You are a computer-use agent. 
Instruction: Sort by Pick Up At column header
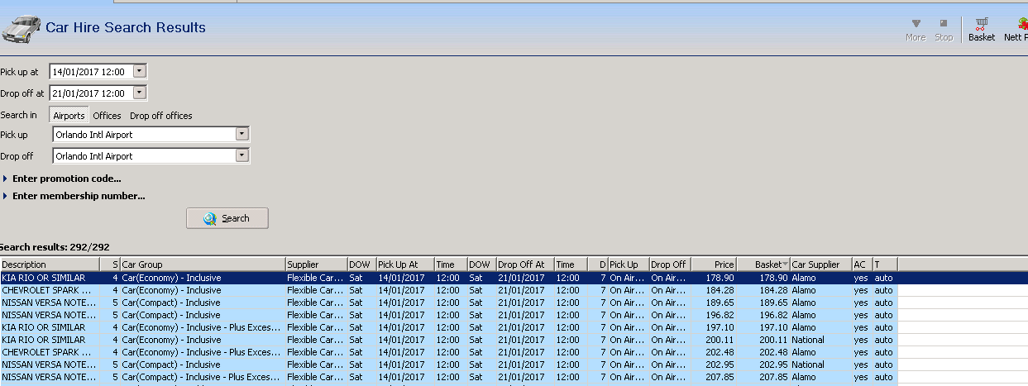click(405, 264)
